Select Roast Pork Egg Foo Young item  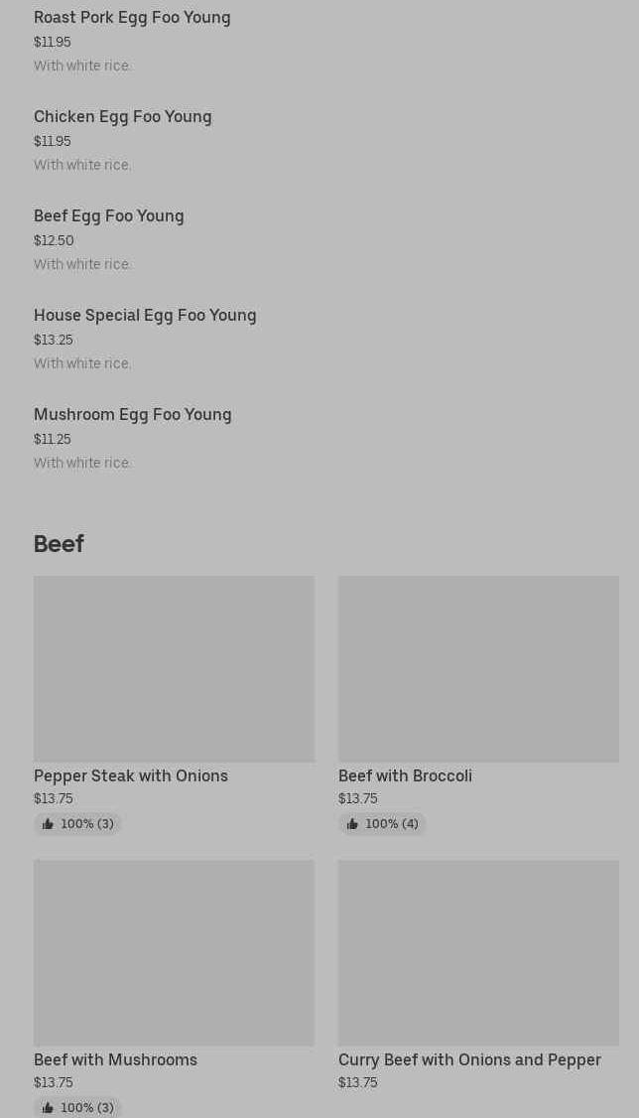[132, 17]
